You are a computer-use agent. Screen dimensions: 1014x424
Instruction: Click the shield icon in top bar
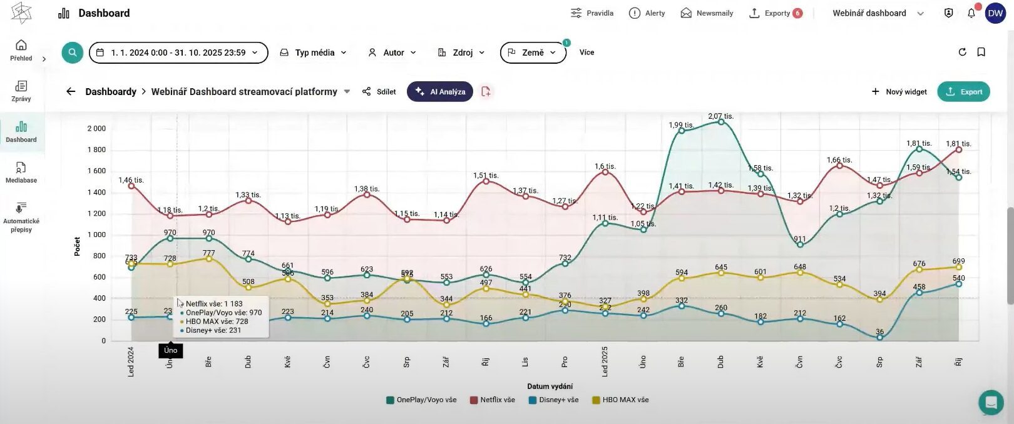tap(948, 13)
